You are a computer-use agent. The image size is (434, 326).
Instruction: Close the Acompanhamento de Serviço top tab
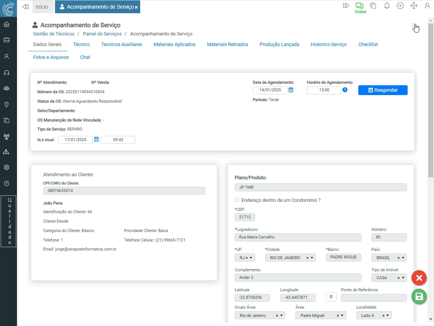tap(136, 7)
